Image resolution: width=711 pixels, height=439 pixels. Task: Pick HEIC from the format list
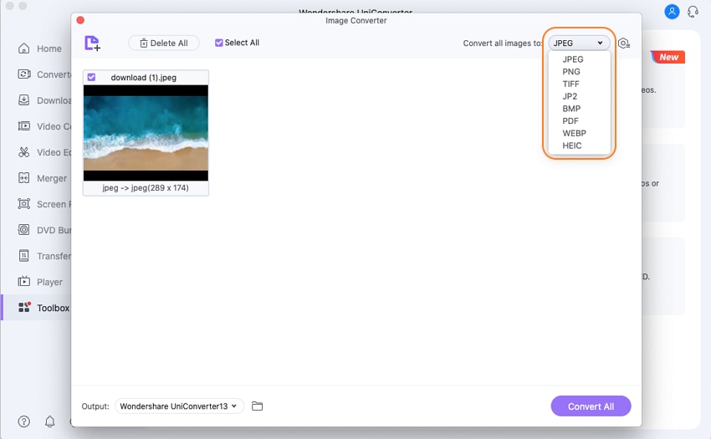[x=572, y=145]
